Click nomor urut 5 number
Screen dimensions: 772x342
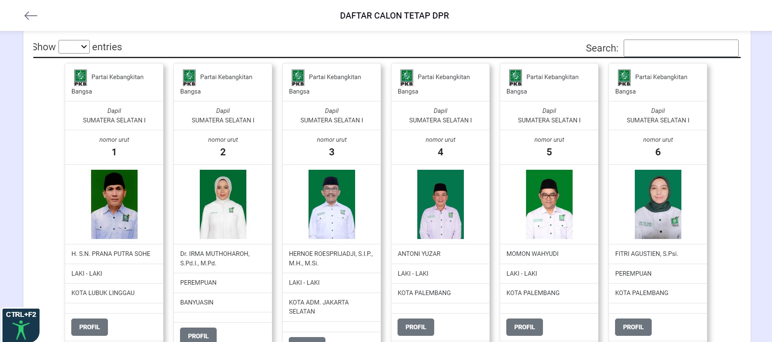pyautogui.click(x=549, y=152)
